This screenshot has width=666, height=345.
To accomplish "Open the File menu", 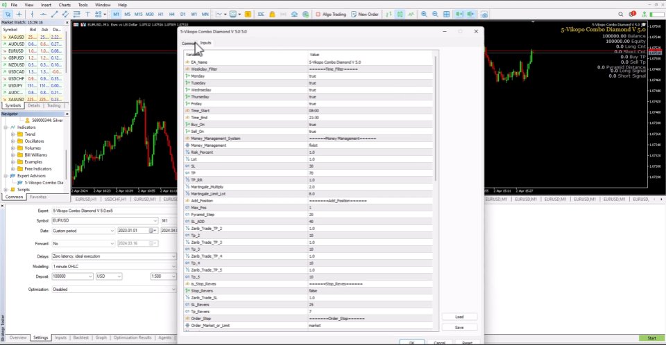I will pos(14,5).
